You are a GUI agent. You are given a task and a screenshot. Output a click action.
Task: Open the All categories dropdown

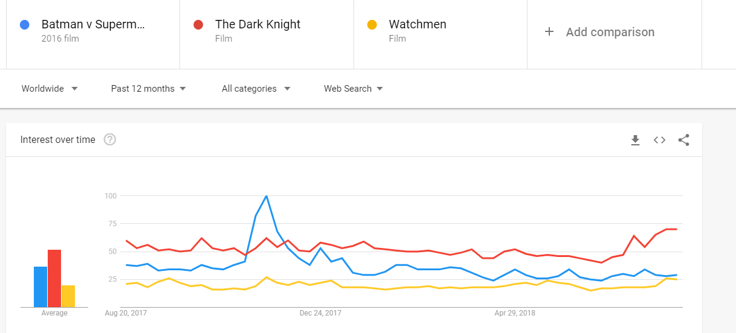(x=256, y=89)
